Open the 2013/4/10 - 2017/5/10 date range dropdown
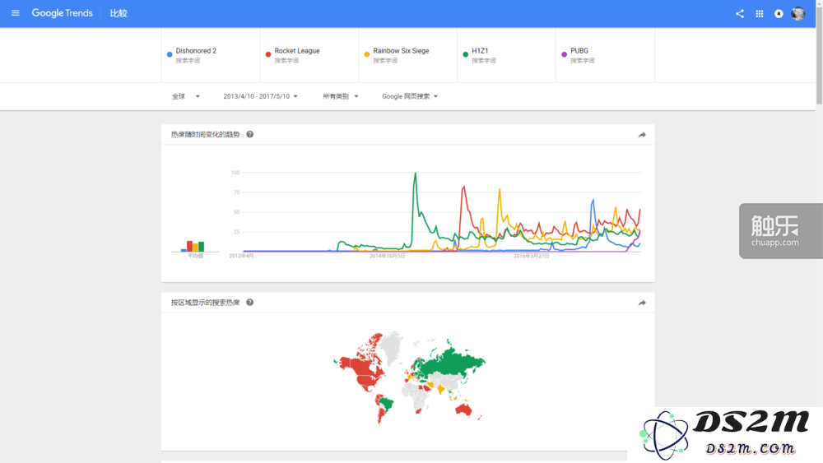This screenshot has width=823, height=463. (x=260, y=96)
